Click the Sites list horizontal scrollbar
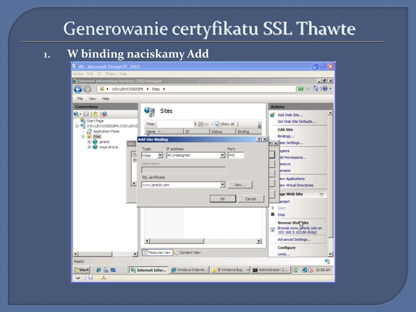 203,241
